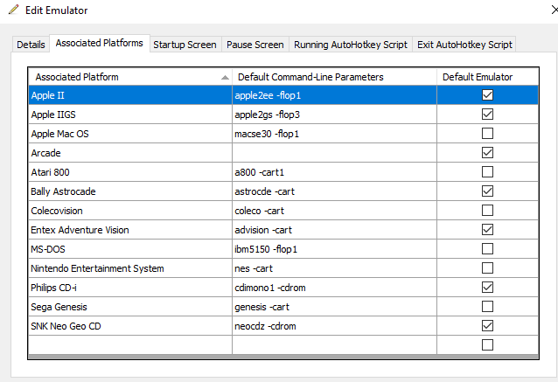Select the Nintendo Entertainment System cell

click(130, 267)
